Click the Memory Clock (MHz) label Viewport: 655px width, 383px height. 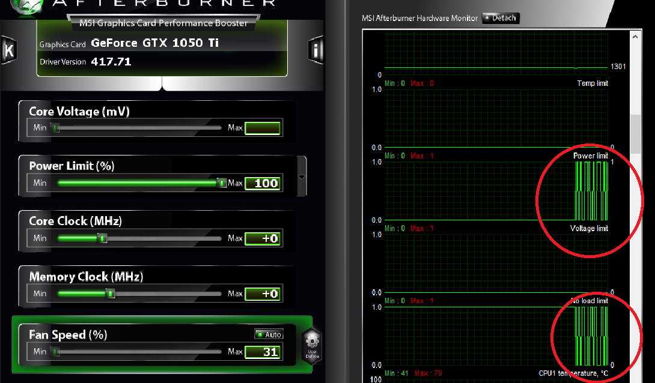86,277
